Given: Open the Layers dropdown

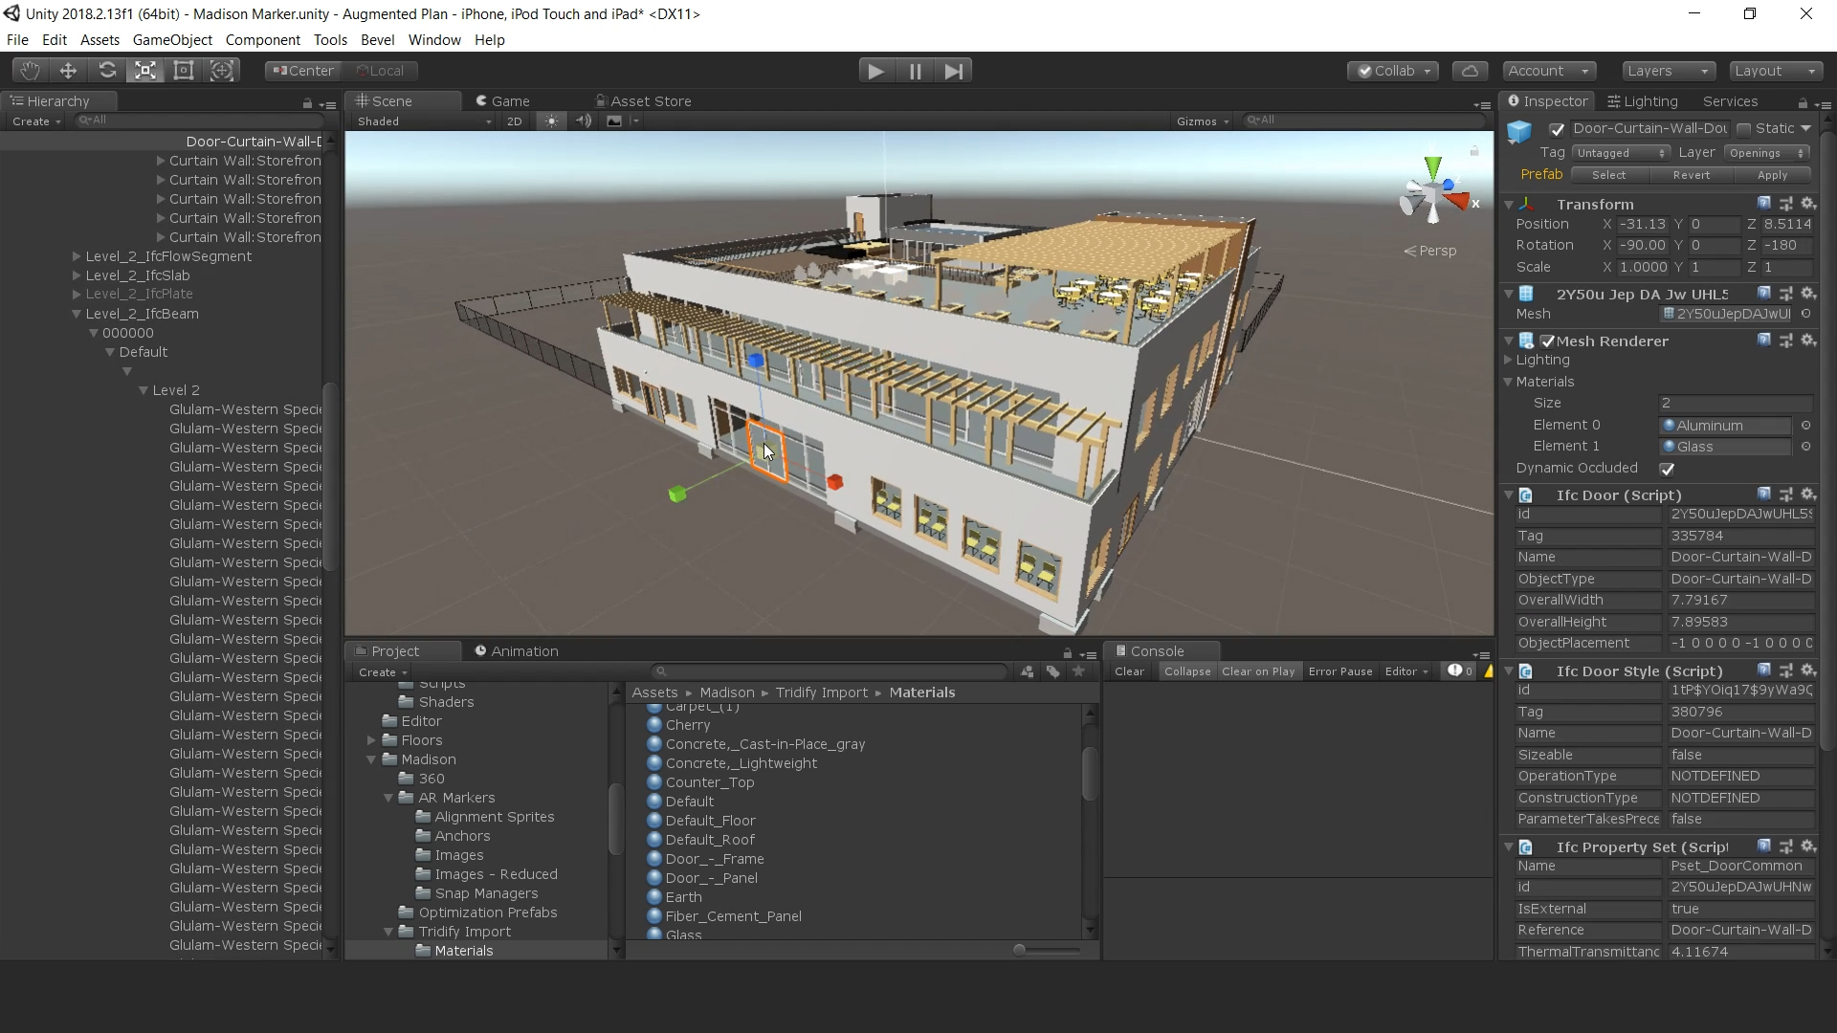Looking at the screenshot, I should pos(1668,71).
